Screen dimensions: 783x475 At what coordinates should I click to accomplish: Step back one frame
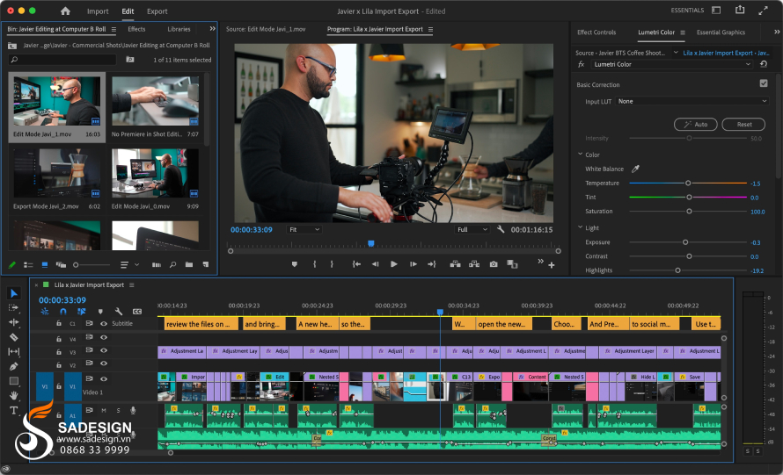tap(375, 264)
